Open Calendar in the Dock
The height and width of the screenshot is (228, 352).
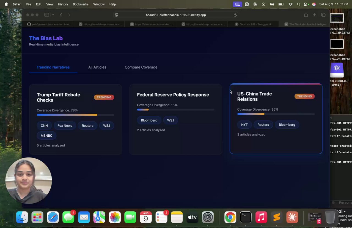pos(146,217)
